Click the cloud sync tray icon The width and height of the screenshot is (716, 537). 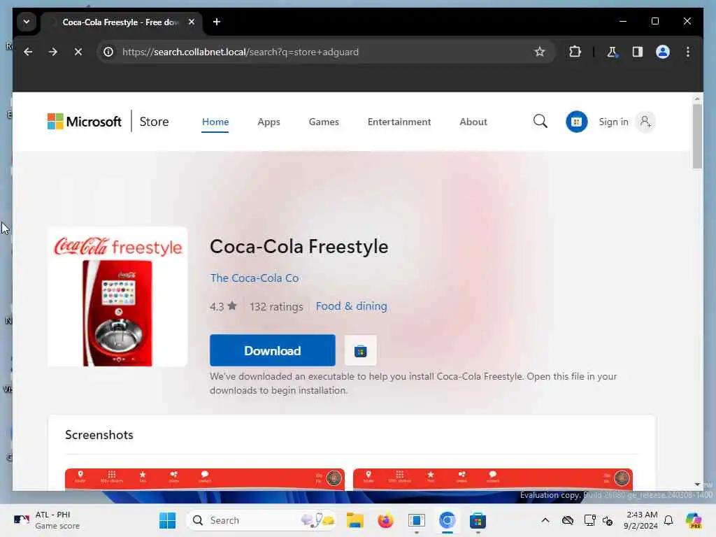568,520
